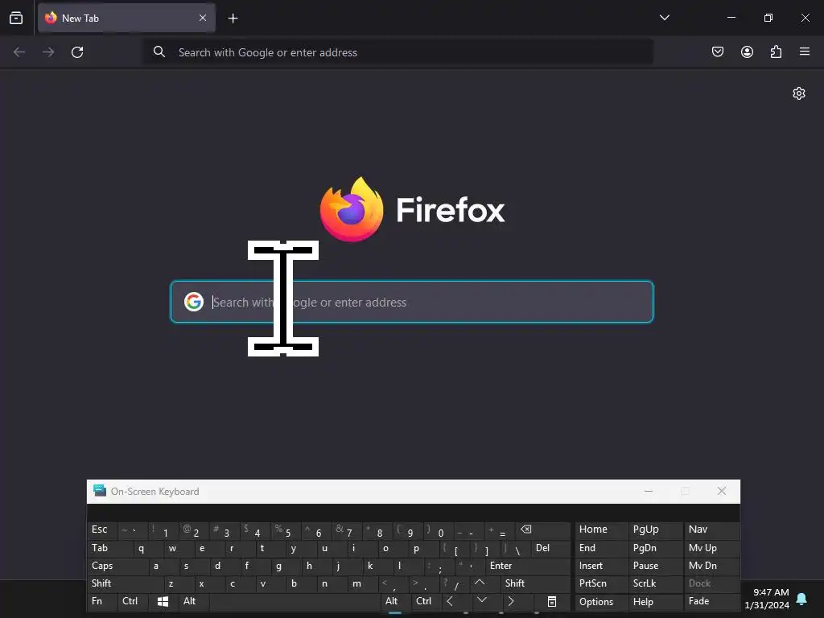This screenshot has height=618, width=824.
Task: Toggle the ScrLk key
Action: [655, 583]
